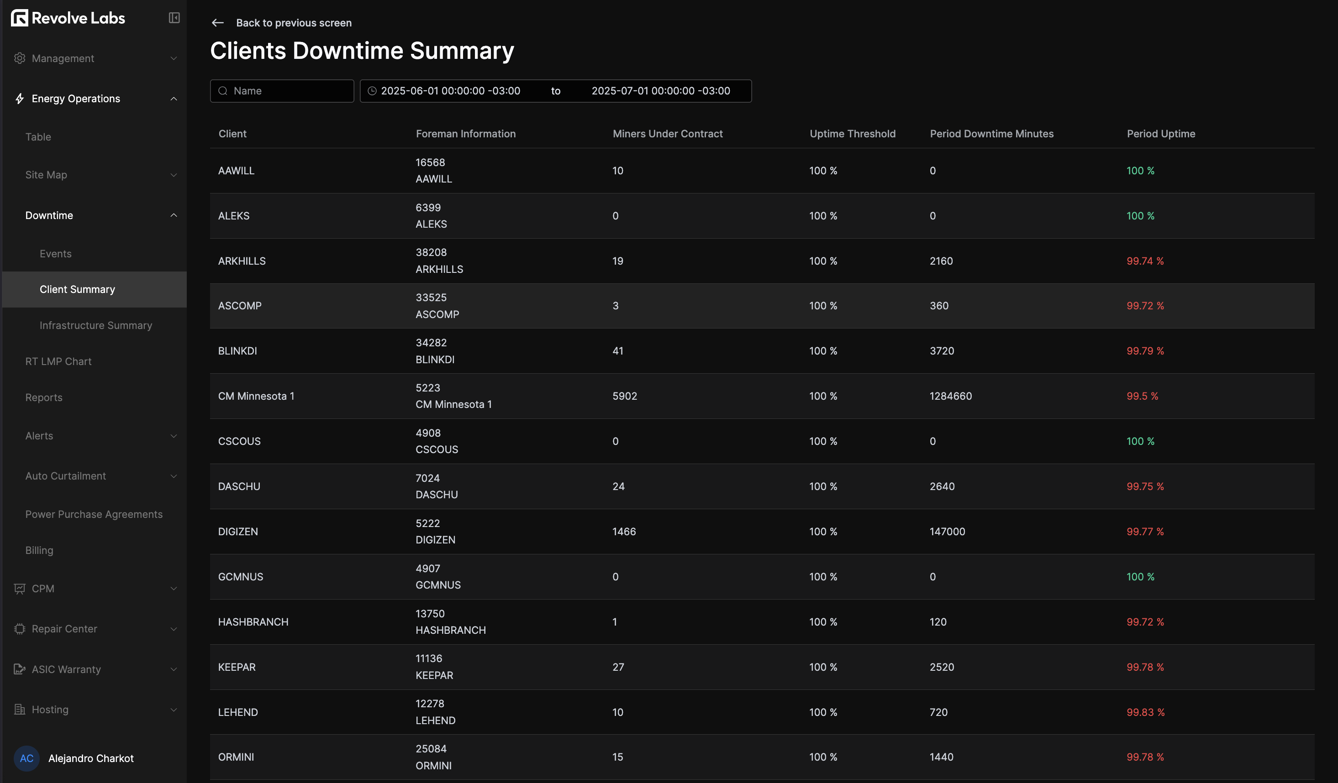
Task: Select the Management settings gear icon
Action: point(20,58)
